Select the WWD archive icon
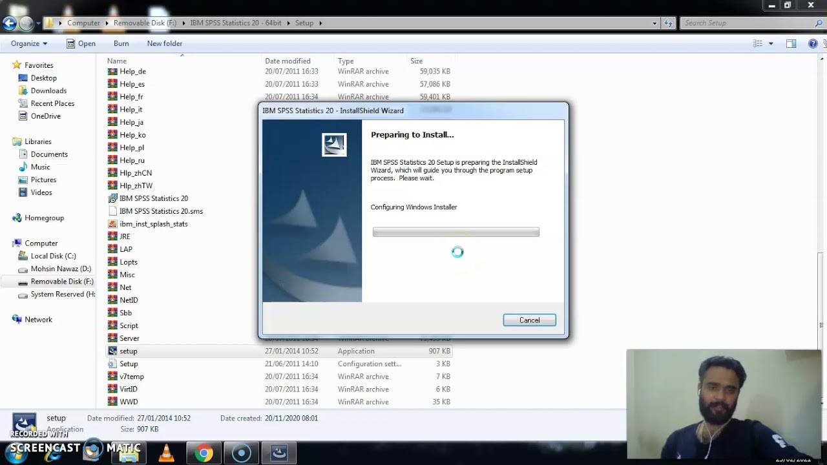Image resolution: width=827 pixels, height=465 pixels. [112, 402]
